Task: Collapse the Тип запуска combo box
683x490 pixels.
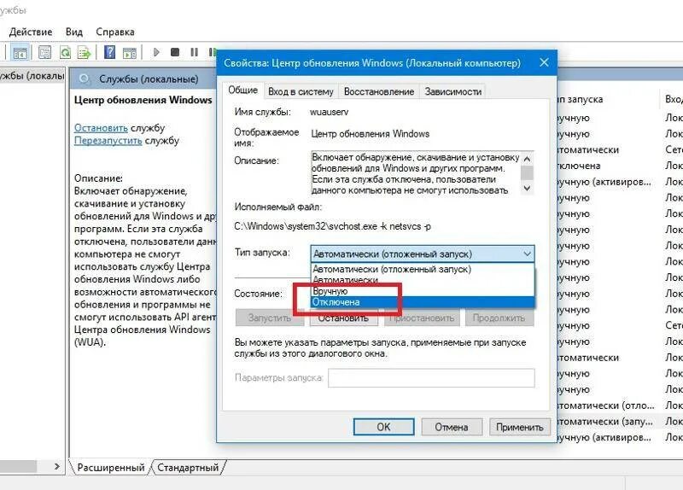Action: click(423, 254)
